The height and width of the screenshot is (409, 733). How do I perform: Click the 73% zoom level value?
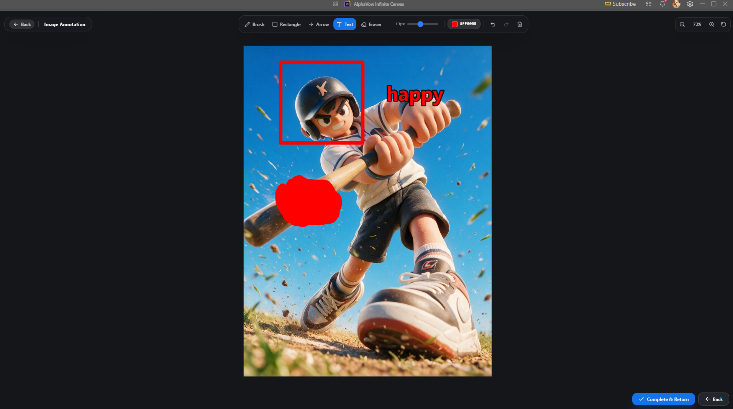pos(697,24)
